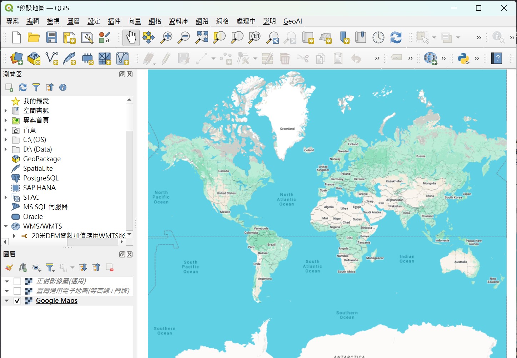This screenshot has height=358, width=517.
Task: Expand the C:\ (OS) drive node
Action: [x=6, y=140]
